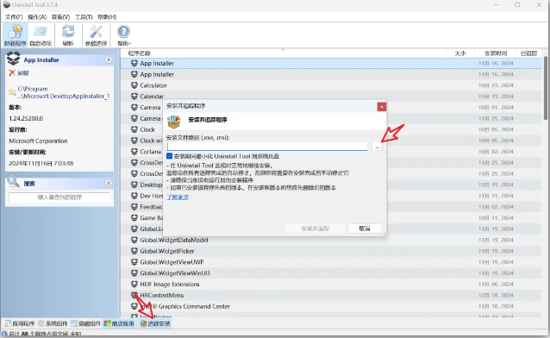Click the magnifier search icon in sidebar

click(x=13, y=182)
